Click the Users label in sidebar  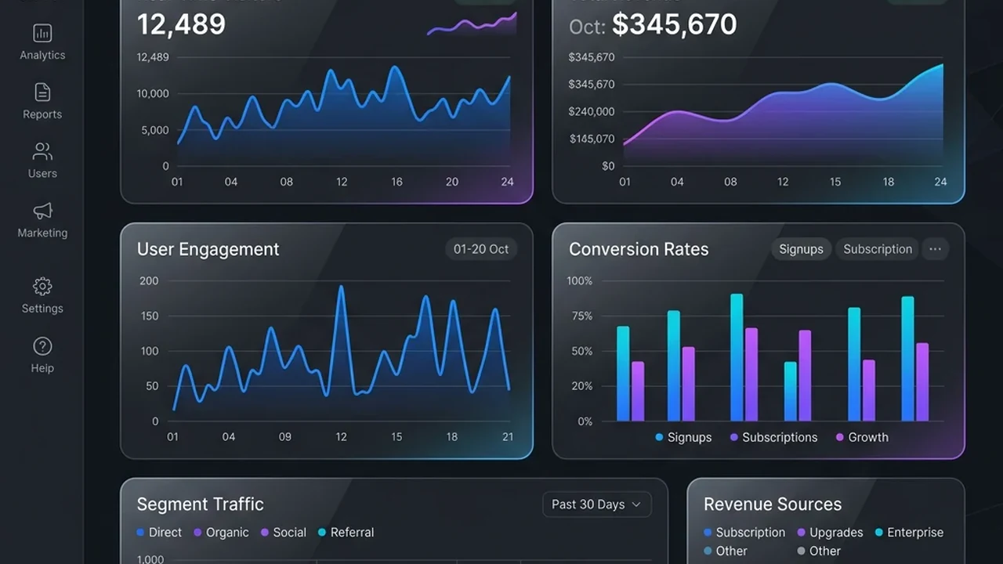click(42, 174)
